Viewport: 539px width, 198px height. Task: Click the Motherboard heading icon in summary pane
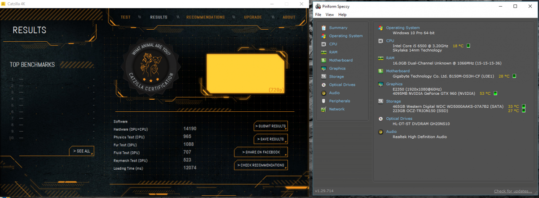[381, 71]
